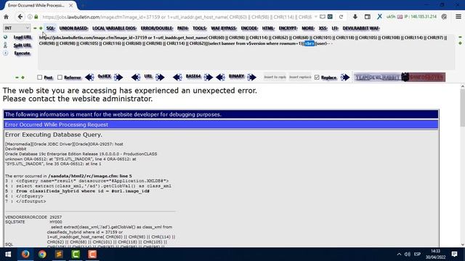This screenshot has width=465, height=261.
Task: Toggle reader view icon in the address bar
Action: click(x=323, y=17)
